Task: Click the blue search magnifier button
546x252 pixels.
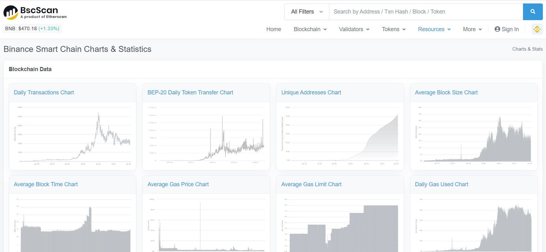Action: [533, 12]
